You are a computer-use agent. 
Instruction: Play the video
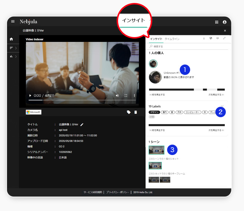pyautogui.click(x=30, y=95)
